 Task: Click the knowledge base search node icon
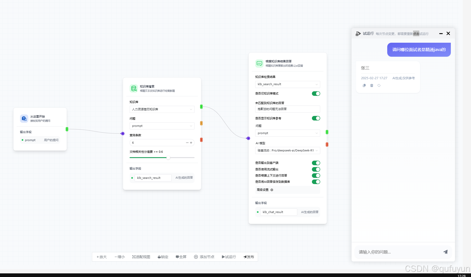tap(134, 89)
